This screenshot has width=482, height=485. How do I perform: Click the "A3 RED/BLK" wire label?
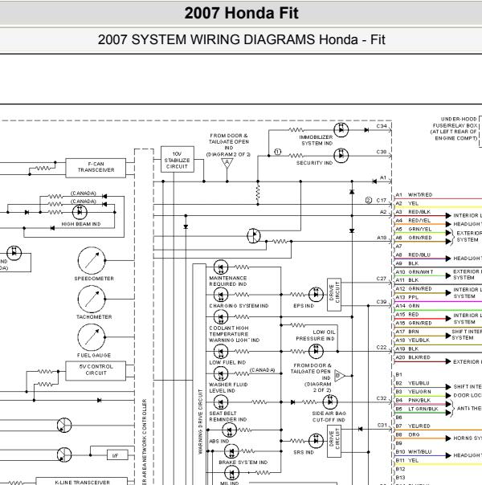click(x=414, y=212)
